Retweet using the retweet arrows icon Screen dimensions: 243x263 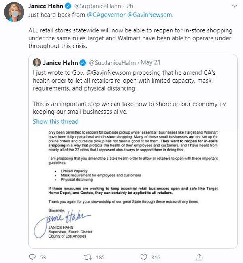(x=87, y=257)
